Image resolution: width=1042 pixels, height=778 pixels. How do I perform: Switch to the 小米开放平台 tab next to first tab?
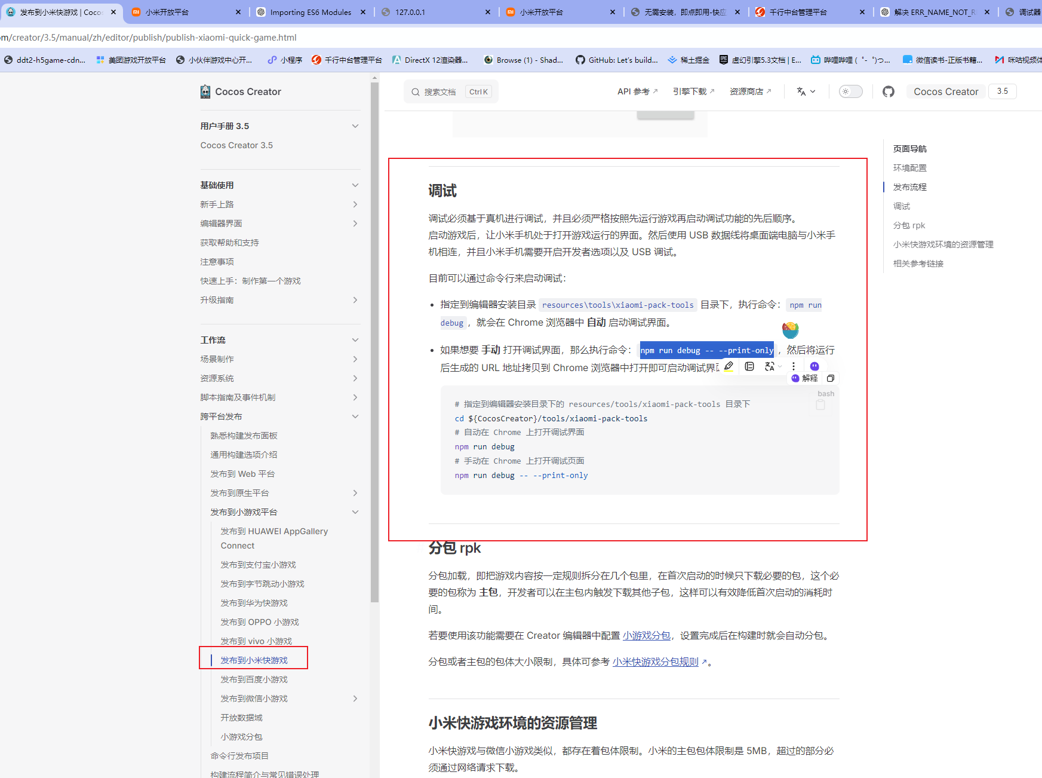point(186,12)
